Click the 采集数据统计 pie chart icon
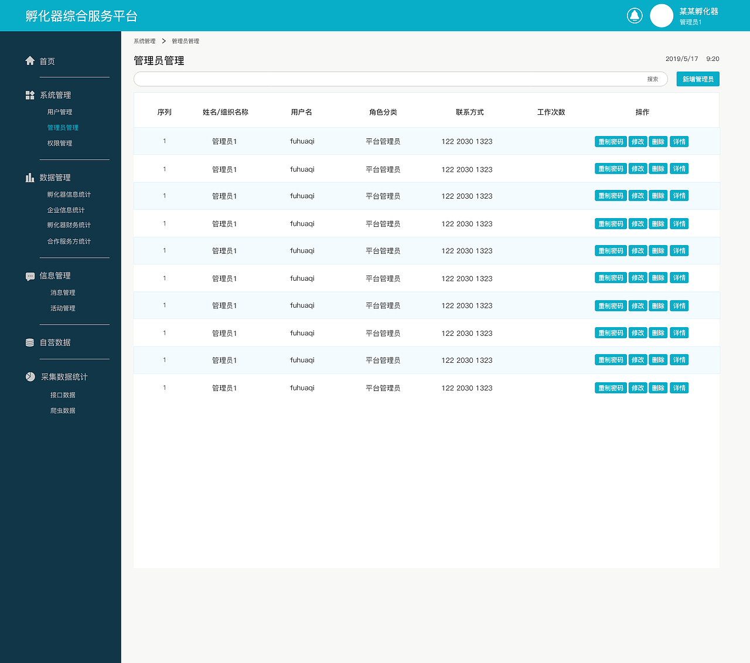The image size is (750, 663). (30, 376)
